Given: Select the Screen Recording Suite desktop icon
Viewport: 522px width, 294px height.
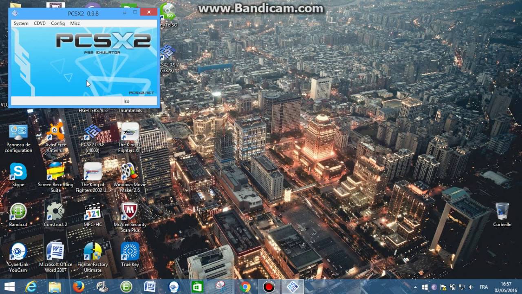Looking at the screenshot, I should tap(55, 178).
